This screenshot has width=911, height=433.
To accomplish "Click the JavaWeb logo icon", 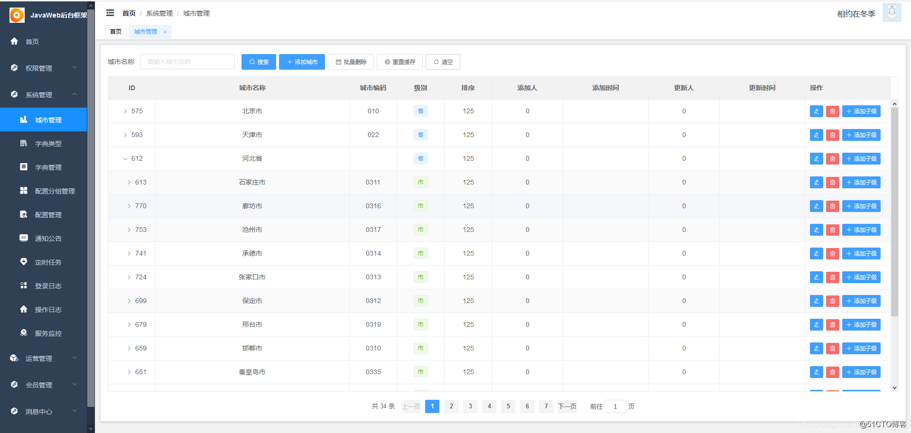I will 17,15.
